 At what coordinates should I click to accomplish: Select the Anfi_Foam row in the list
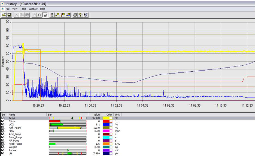coord(15,128)
